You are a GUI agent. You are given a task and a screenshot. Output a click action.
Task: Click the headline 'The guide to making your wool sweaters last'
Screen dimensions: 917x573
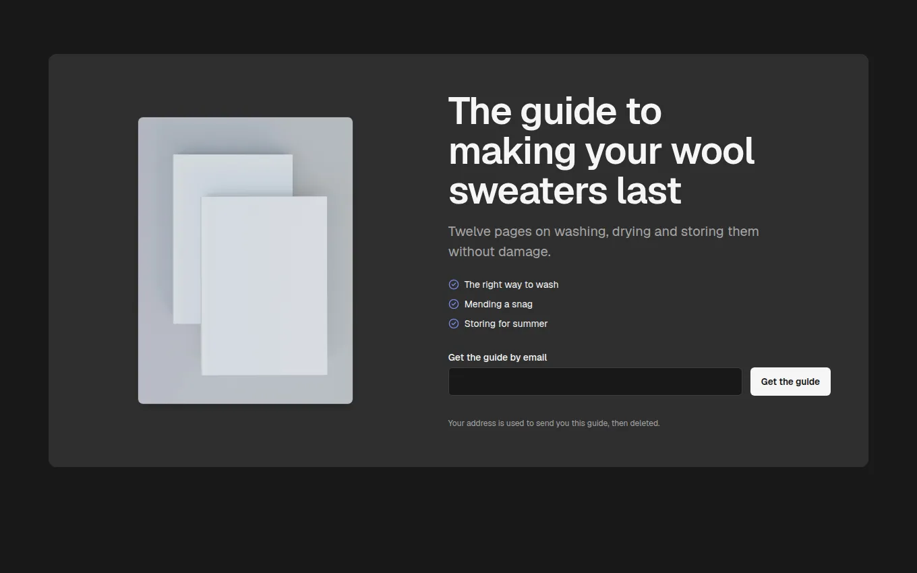click(x=601, y=150)
